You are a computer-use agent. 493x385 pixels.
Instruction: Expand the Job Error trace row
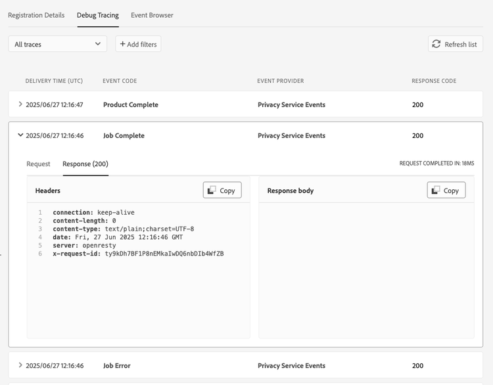(x=20, y=365)
